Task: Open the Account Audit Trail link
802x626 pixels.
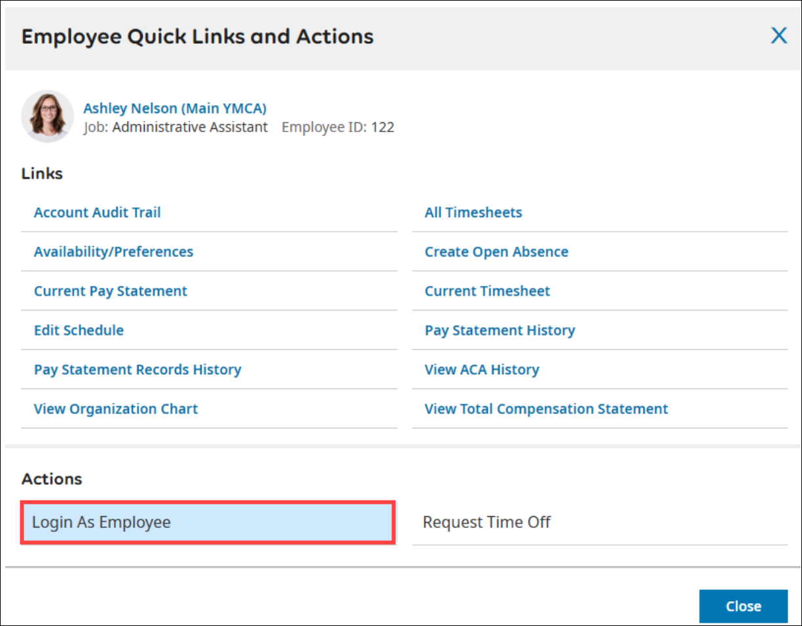Action: (x=98, y=213)
